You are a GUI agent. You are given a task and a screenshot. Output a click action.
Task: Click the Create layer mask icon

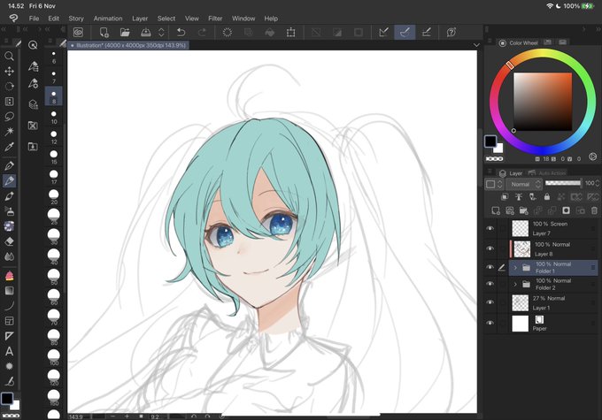tap(566, 210)
